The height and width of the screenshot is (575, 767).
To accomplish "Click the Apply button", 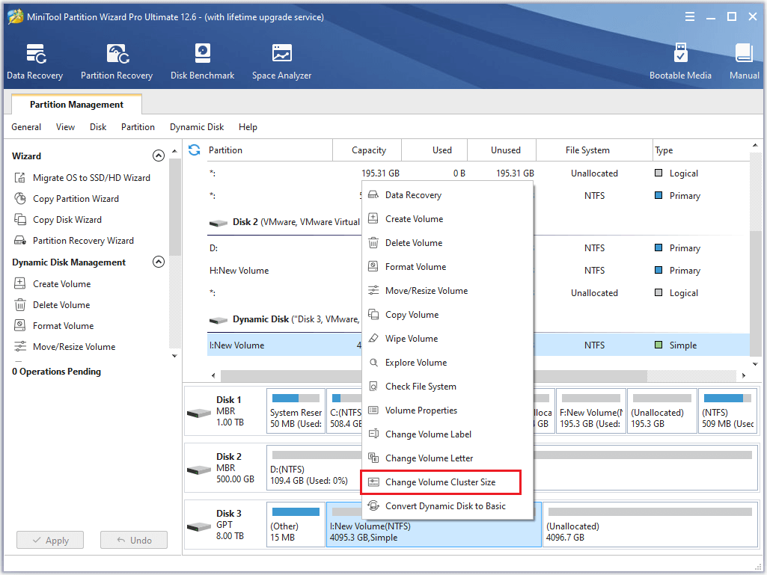I will coord(50,540).
